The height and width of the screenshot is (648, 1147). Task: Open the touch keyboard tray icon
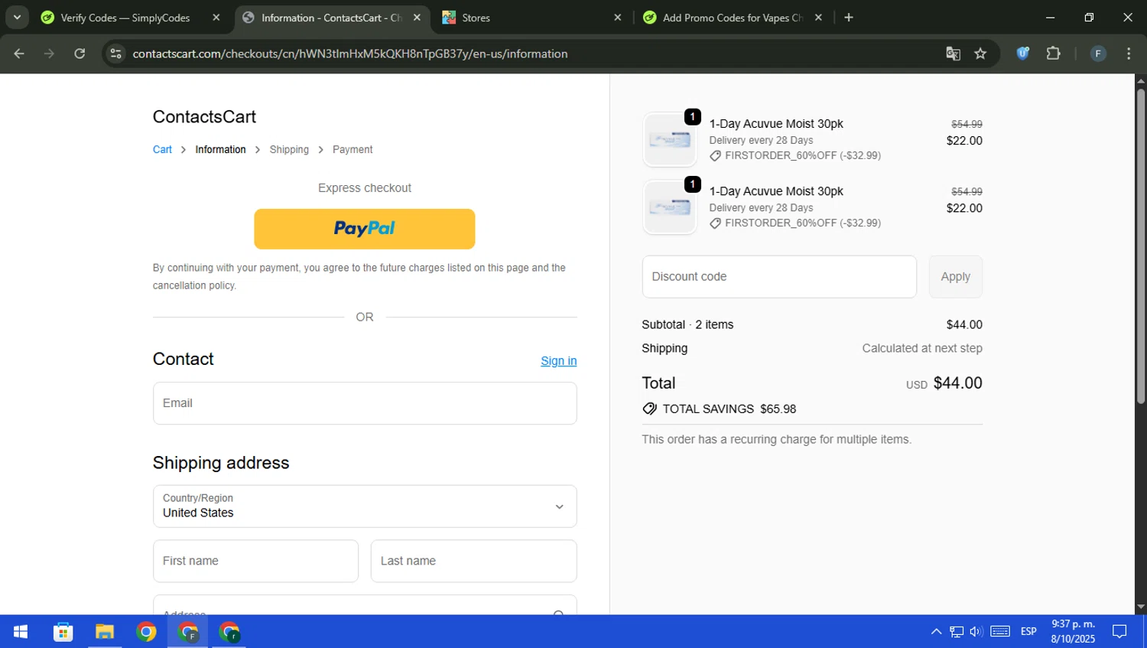tap(1000, 632)
